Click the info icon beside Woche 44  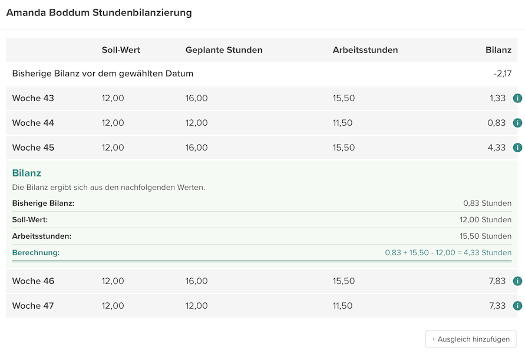pyautogui.click(x=517, y=123)
